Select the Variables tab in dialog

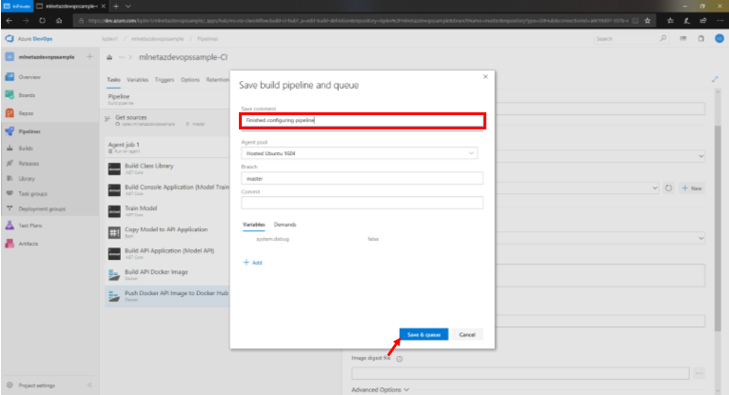point(253,223)
